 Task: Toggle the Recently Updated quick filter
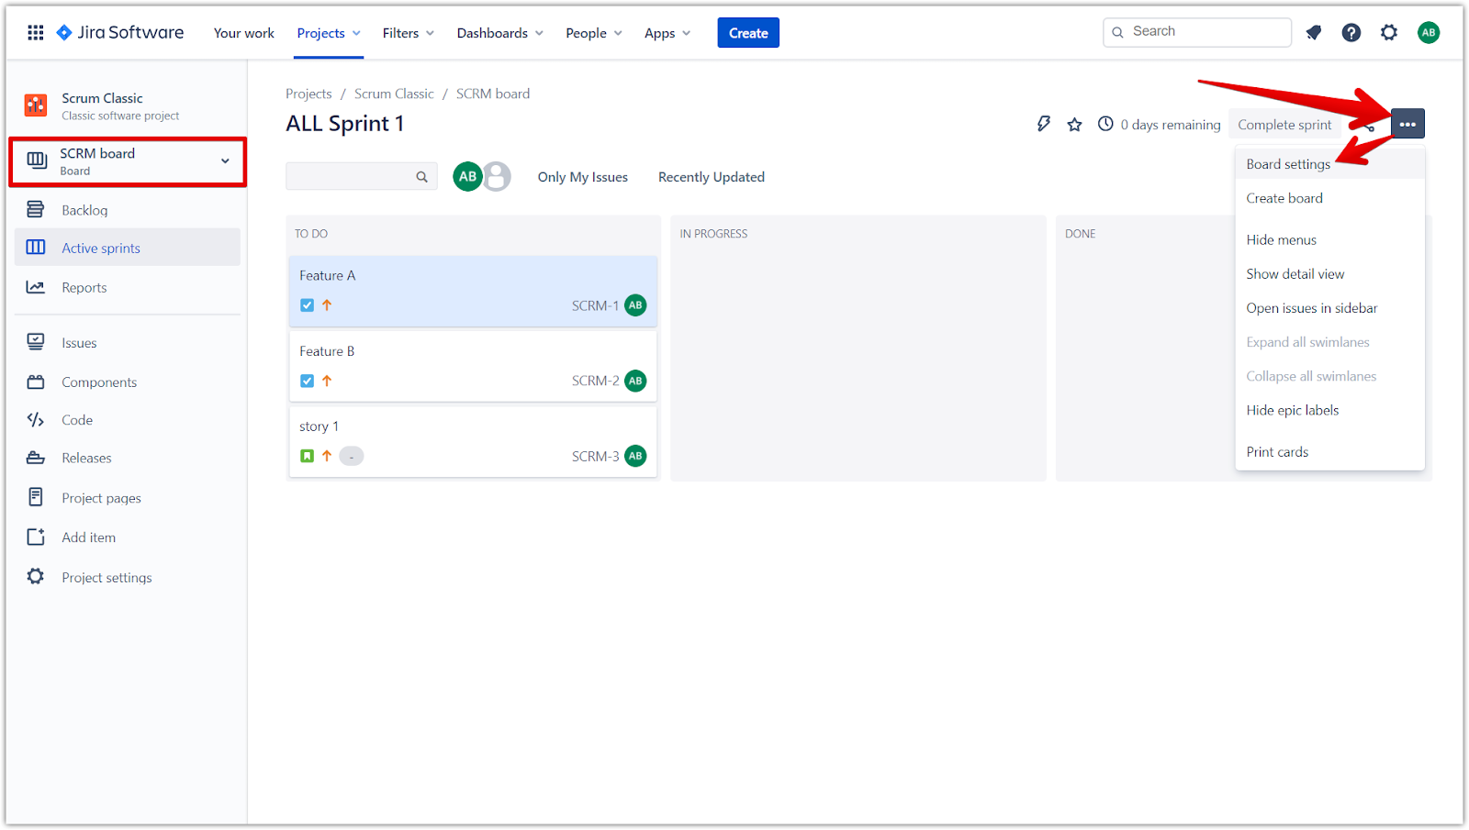click(711, 177)
